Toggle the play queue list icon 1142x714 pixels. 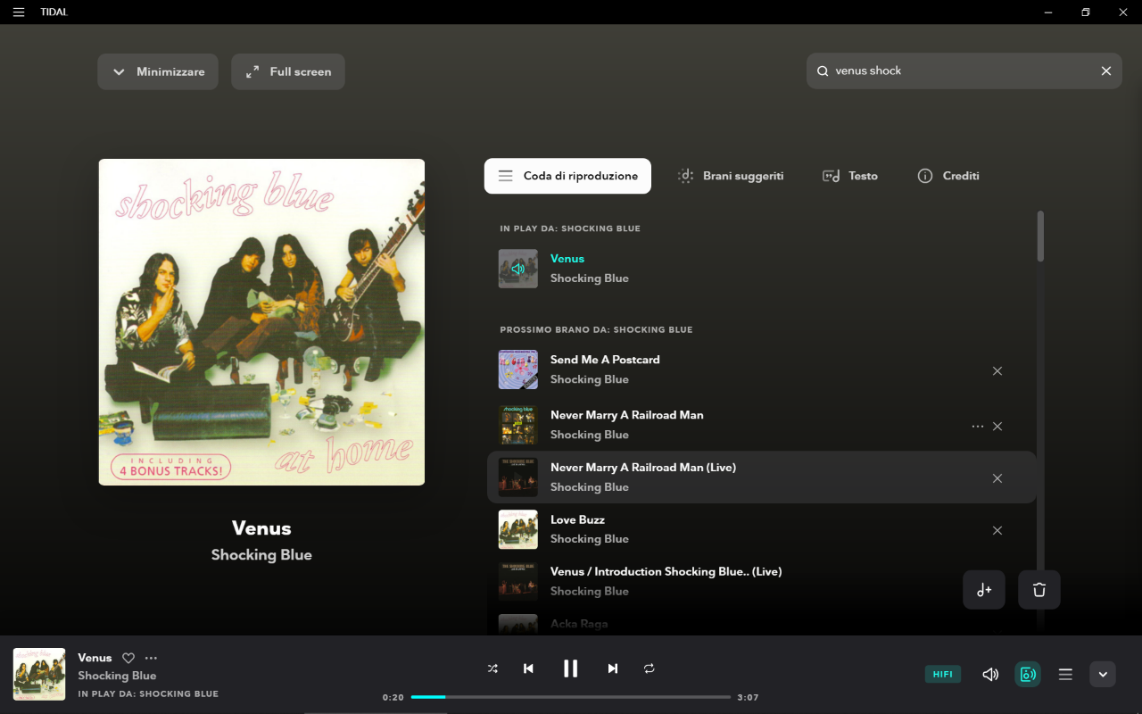click(x=1065, y=675)
